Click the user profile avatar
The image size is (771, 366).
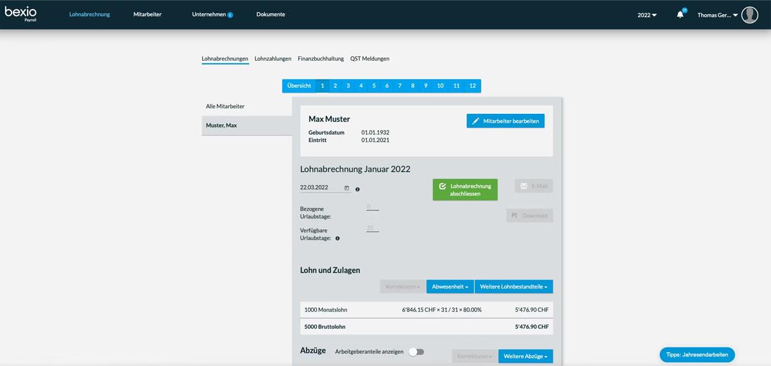749,15
